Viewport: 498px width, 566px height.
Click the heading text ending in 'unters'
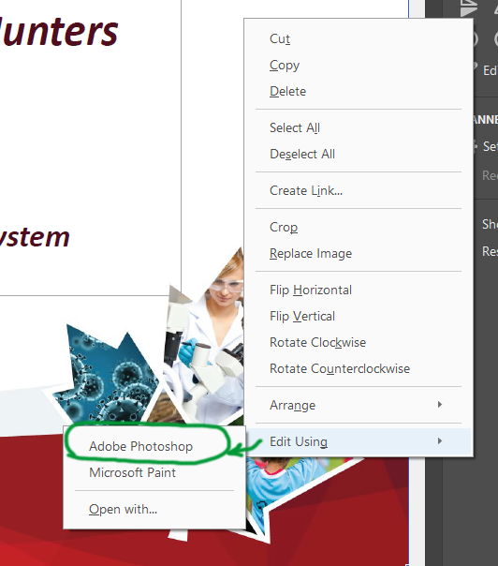tap(60, 32)
